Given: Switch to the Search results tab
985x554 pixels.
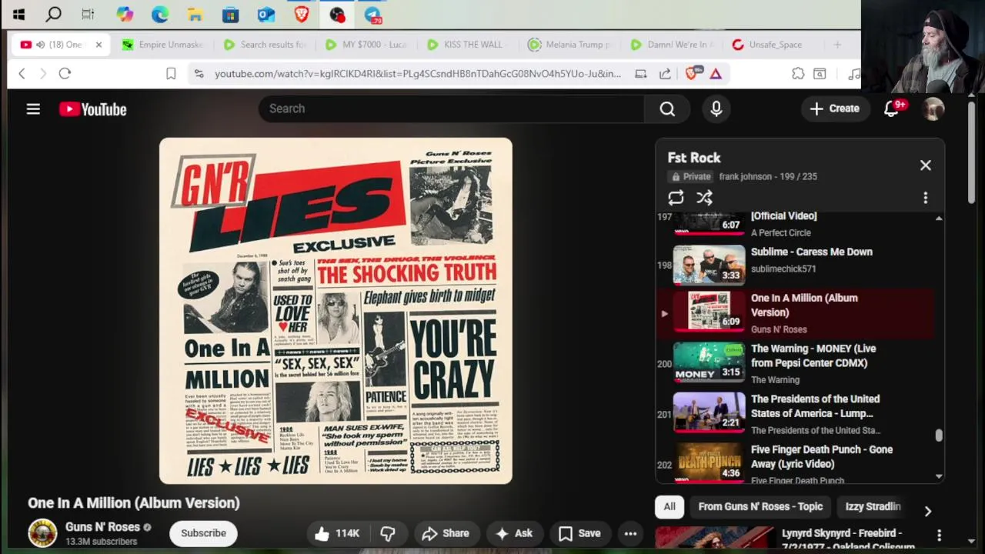Looking at the screenshot, I should (x=265, y=45).
